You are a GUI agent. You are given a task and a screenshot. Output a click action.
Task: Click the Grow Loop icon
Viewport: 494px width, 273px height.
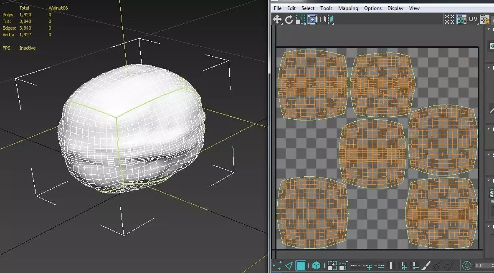(367, 266)
